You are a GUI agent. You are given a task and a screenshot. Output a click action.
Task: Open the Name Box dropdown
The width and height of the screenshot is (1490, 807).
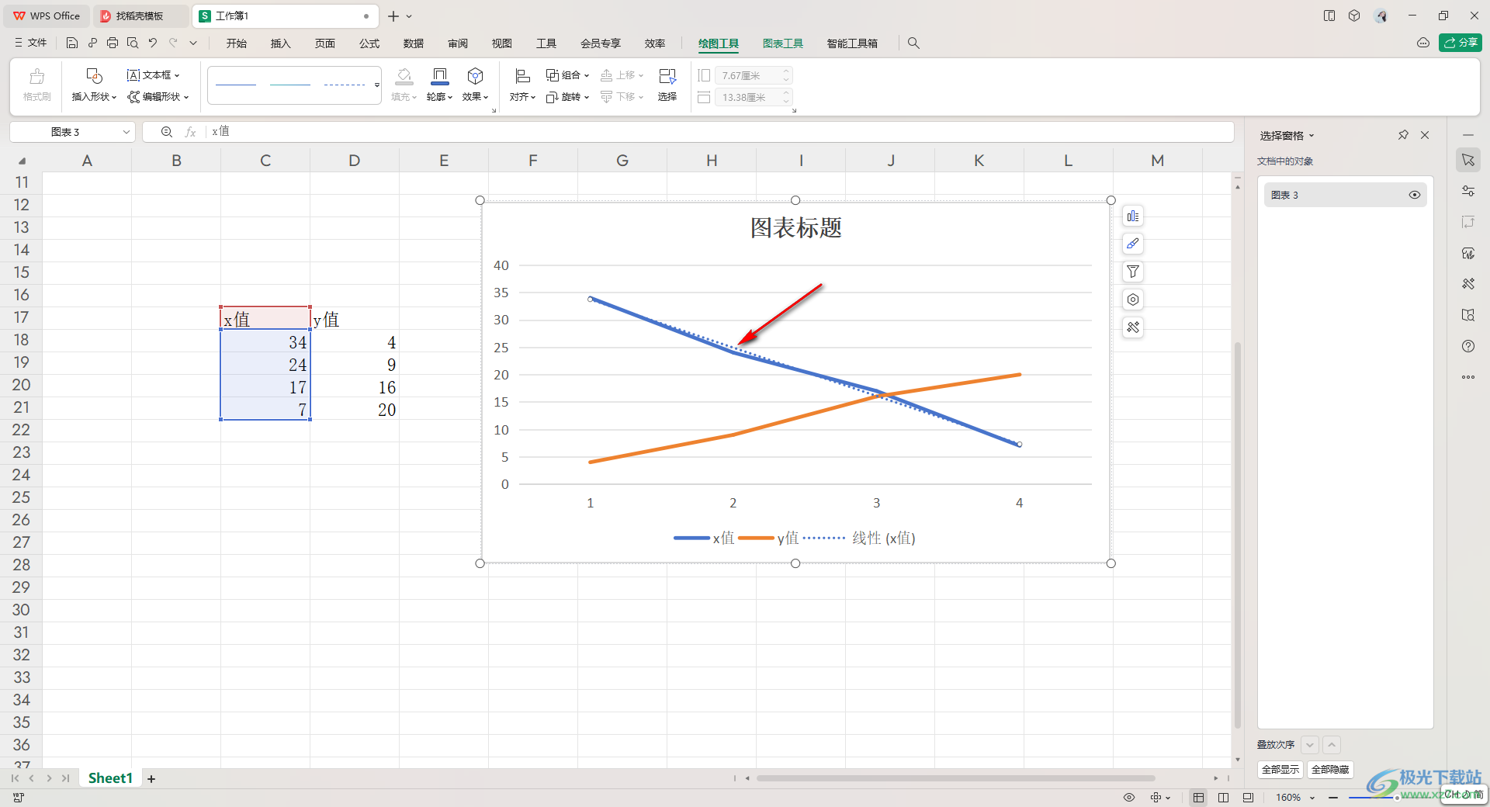click(126, 132)
